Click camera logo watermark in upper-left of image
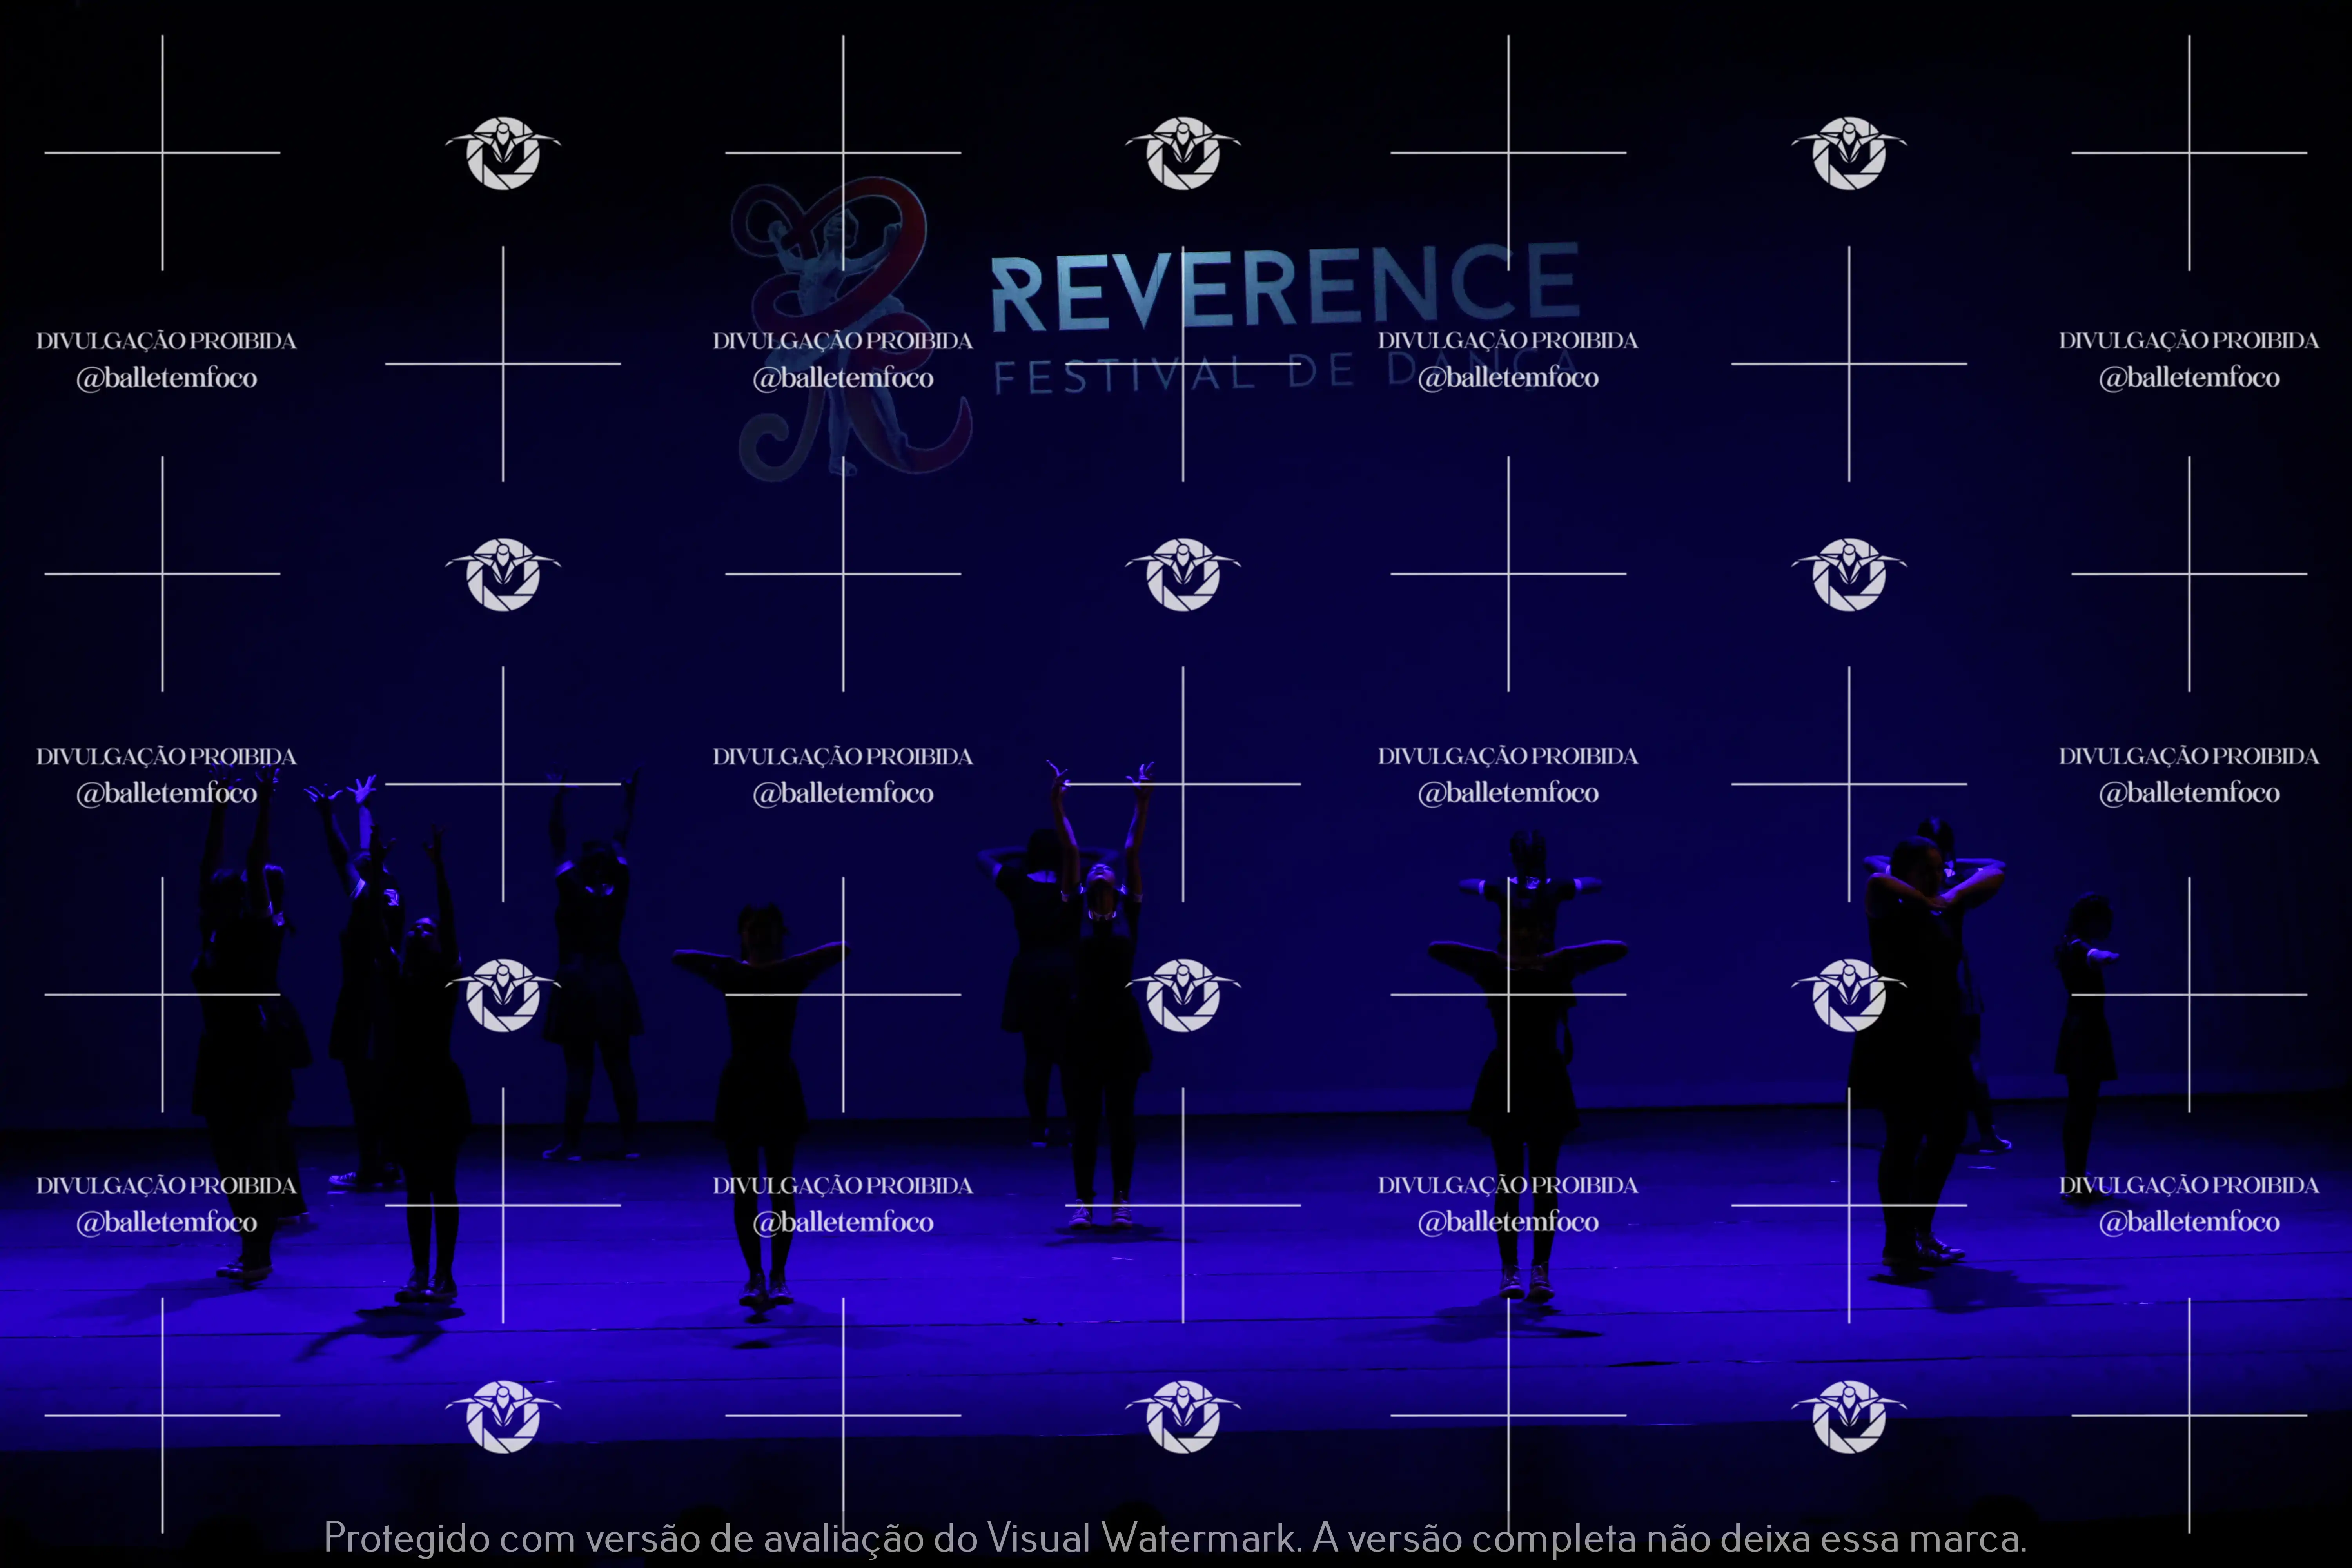Screen dimensions: 2352x1568 [503, 153]
